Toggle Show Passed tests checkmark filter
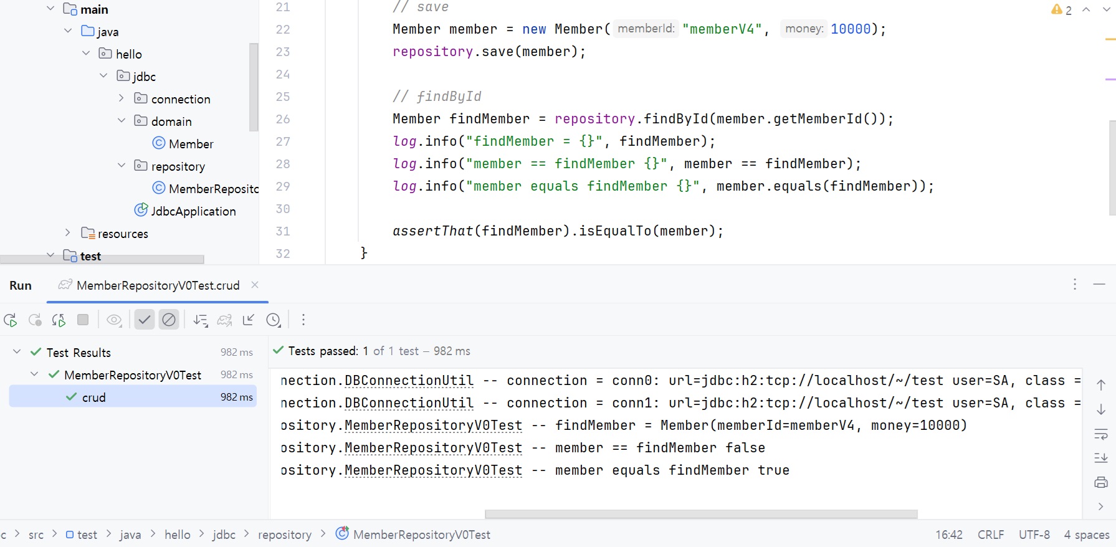The height and width of the screenshot is (547, 1116). point(145,320)
